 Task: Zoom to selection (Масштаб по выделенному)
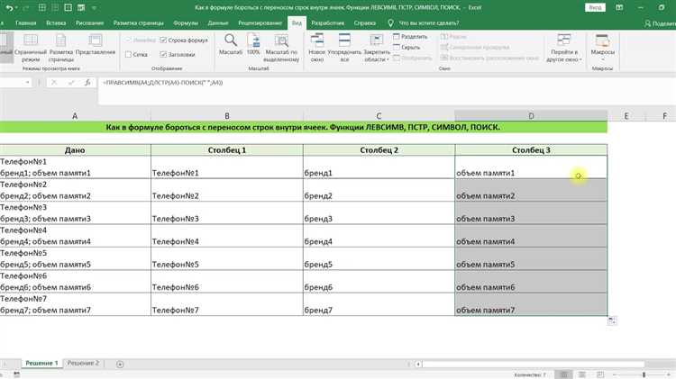(x=281, y=49)
